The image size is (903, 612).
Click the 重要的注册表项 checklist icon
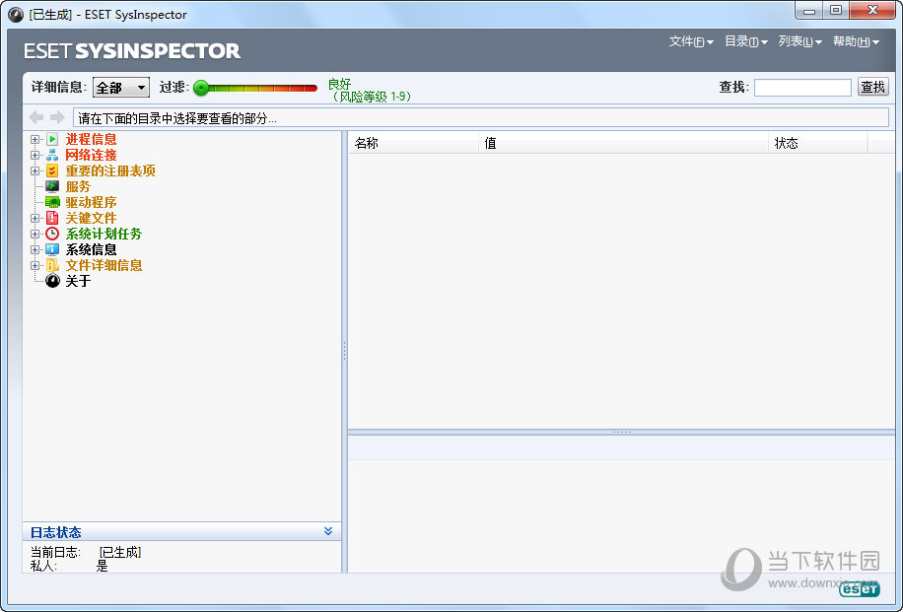tap(52, 170)
